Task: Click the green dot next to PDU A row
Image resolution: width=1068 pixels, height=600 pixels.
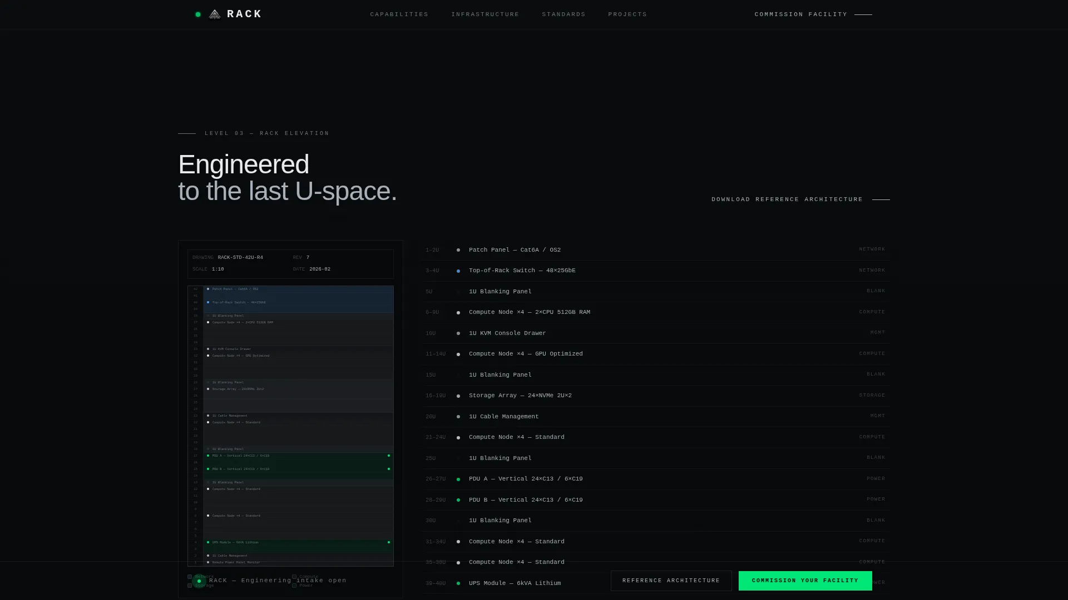Action: coord(458,479)
